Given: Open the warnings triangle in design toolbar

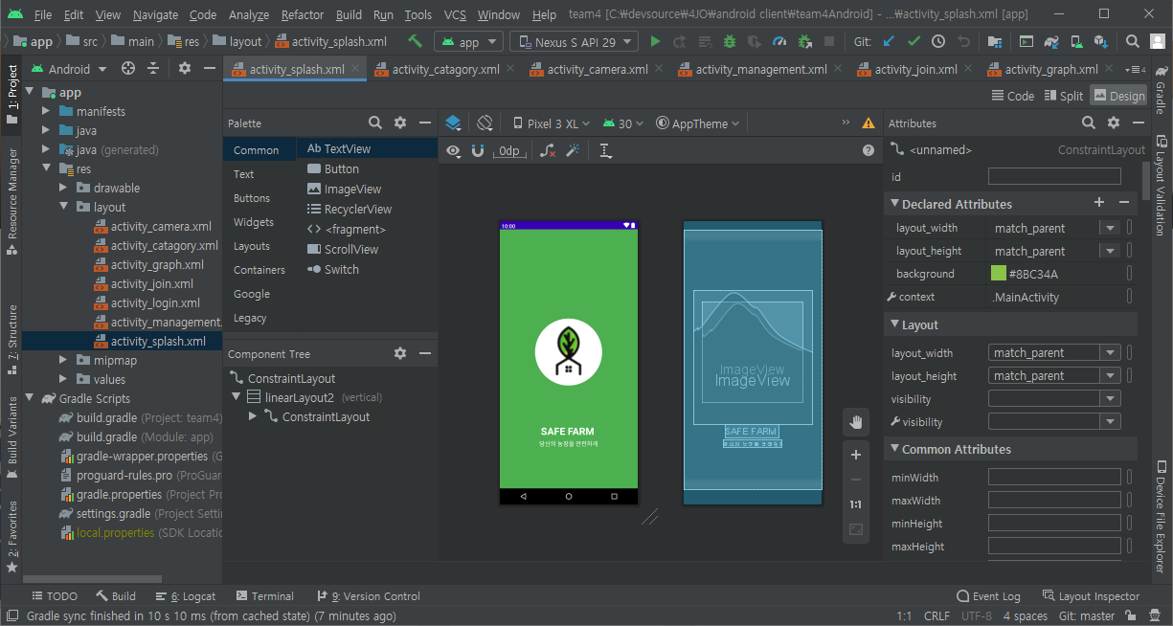Looking at the screenshot, I should point(868,123).
